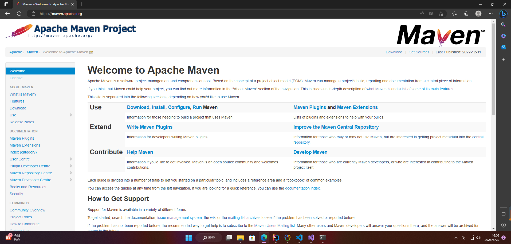Open the Favorites list icon
The width and height of the screenshot is (511, 244).
(454, 14)
